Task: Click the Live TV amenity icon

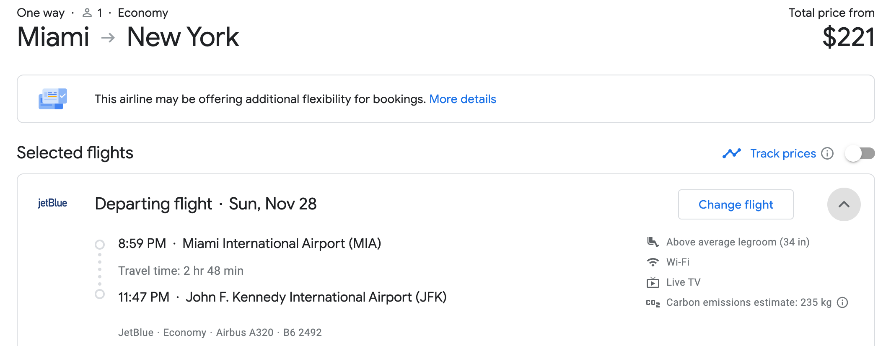Action: [x=653, y=282]
